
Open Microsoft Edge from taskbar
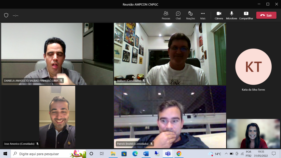[x=135, y=154]
